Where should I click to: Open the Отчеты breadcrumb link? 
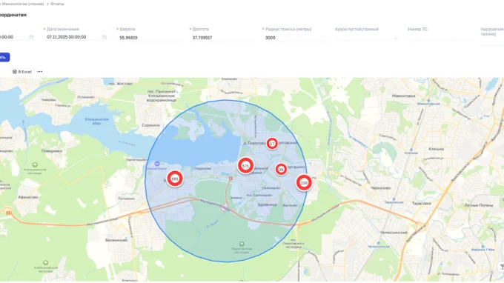57,4
